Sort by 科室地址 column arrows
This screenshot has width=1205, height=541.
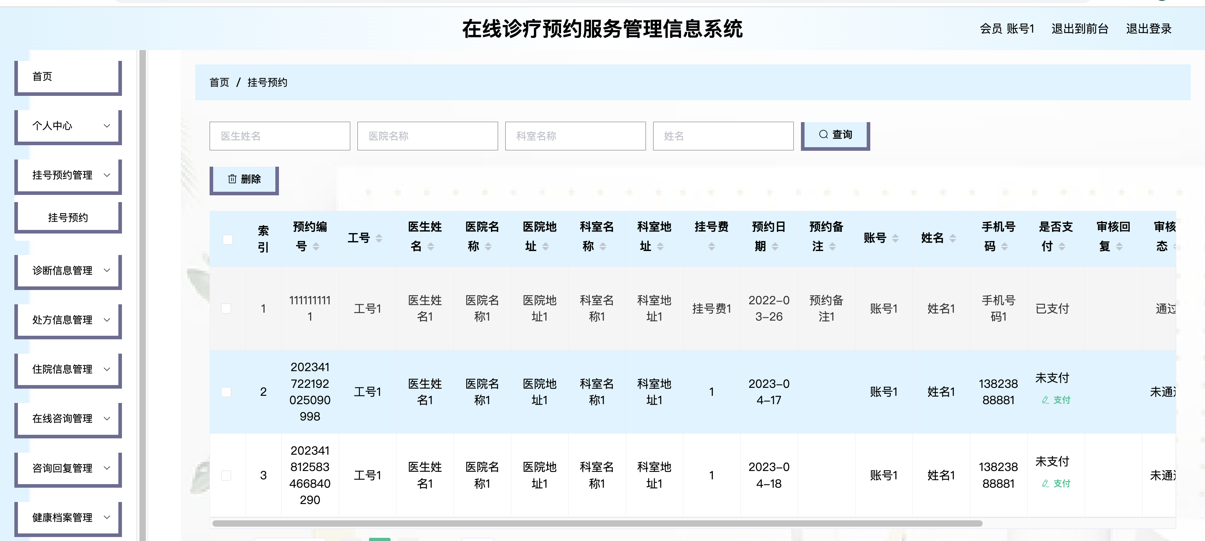(661, 247)
